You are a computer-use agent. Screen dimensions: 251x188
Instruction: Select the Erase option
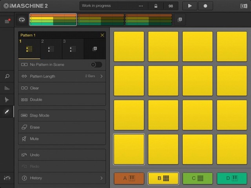pos(62,127)
